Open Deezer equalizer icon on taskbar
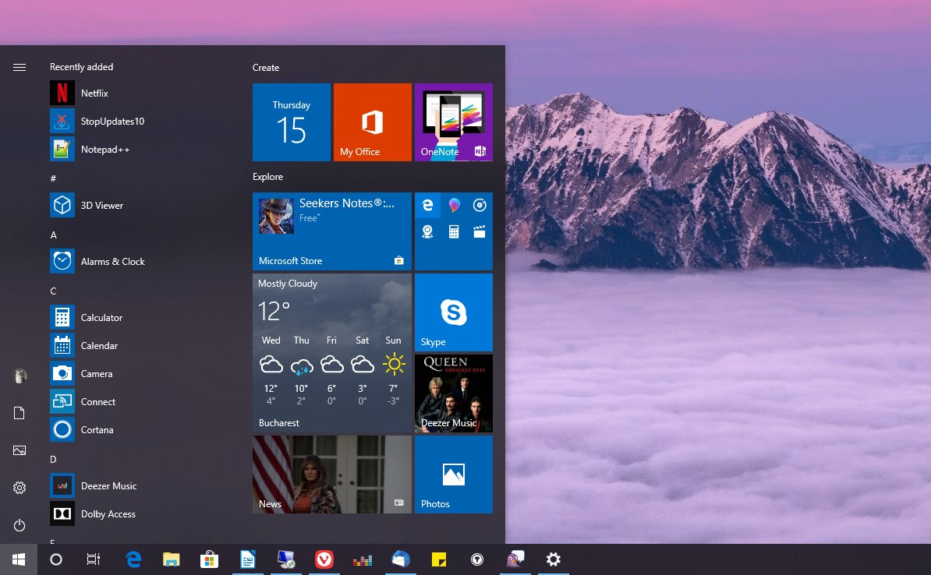 (x=363, y=559)
